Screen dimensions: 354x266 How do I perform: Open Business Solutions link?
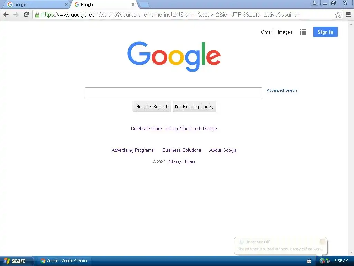click(182, 150)
